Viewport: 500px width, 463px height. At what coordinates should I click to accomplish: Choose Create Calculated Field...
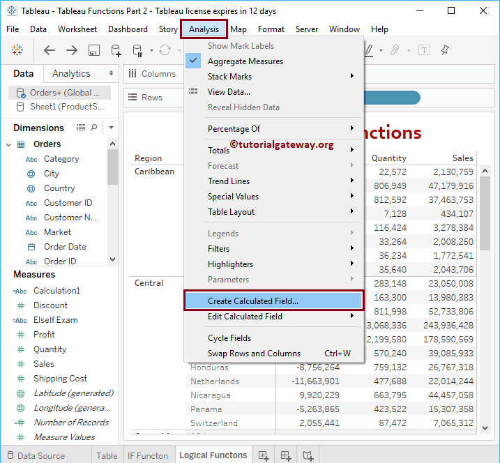tap(274, 301)
